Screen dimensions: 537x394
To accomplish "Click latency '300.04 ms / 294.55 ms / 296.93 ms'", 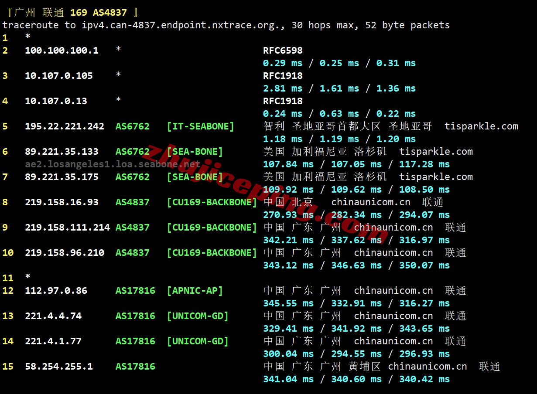I will click(356, 354).
